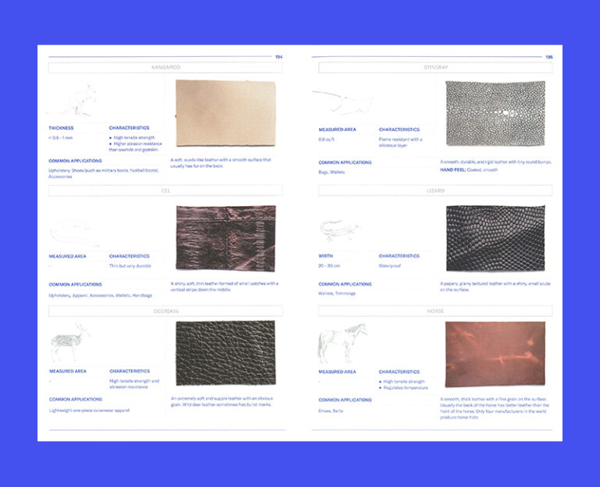Click the Kangaroo section title bar

pyautogui.click(x=166, y=67)
